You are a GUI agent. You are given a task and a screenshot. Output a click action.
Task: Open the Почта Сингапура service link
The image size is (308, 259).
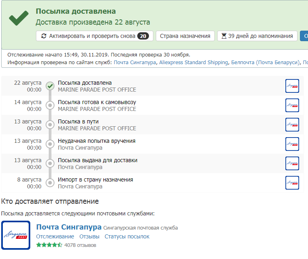135,62
